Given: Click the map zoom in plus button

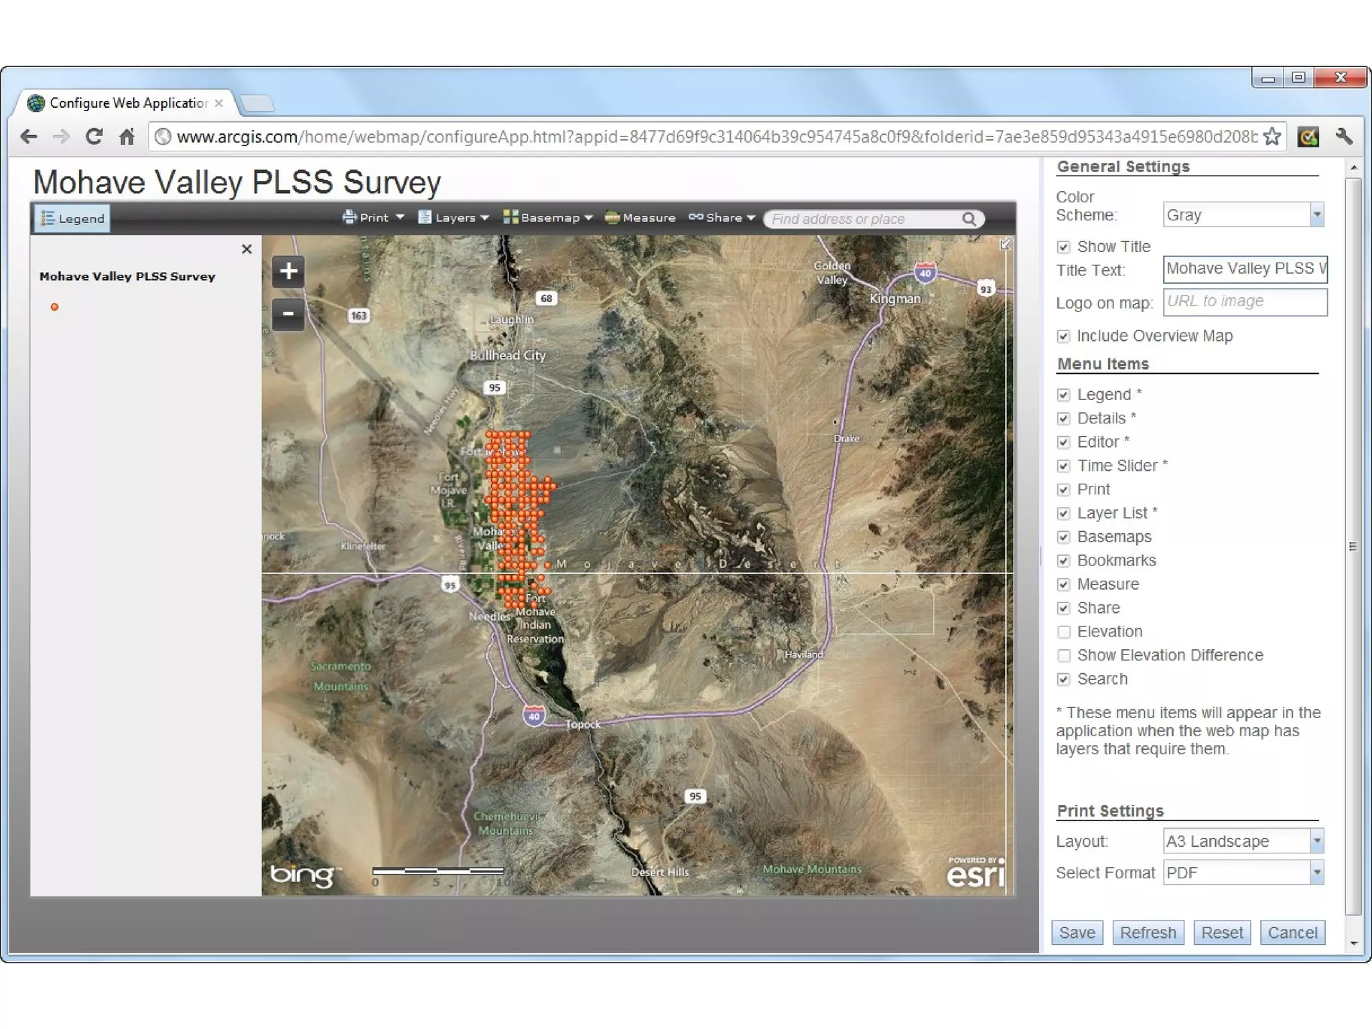Looking at the screenshot, I should (x=288, y=271).
